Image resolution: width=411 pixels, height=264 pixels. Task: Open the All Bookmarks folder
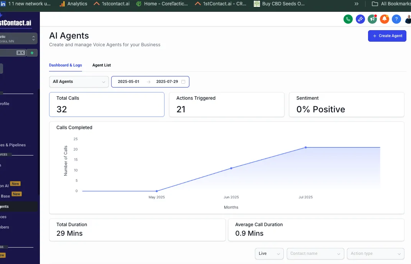391,4
